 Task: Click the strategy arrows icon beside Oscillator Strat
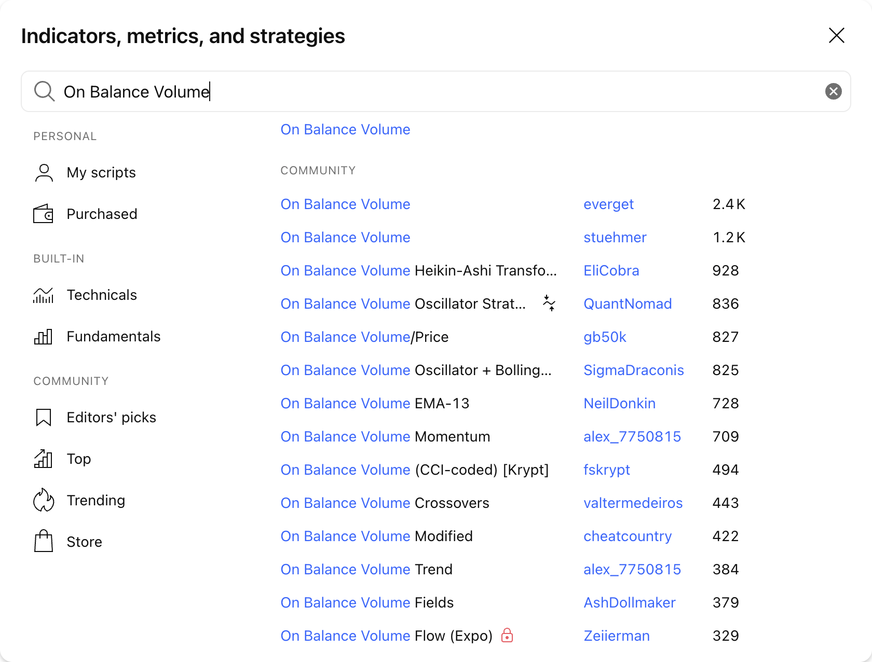point(549,303)
